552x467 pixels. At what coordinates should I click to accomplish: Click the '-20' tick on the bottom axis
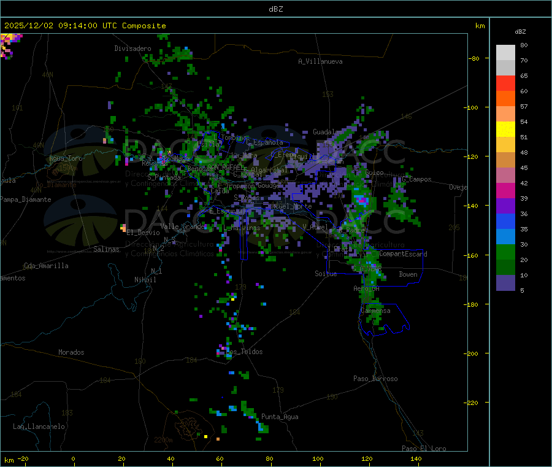pyautogui.click(x=23, y=458)
